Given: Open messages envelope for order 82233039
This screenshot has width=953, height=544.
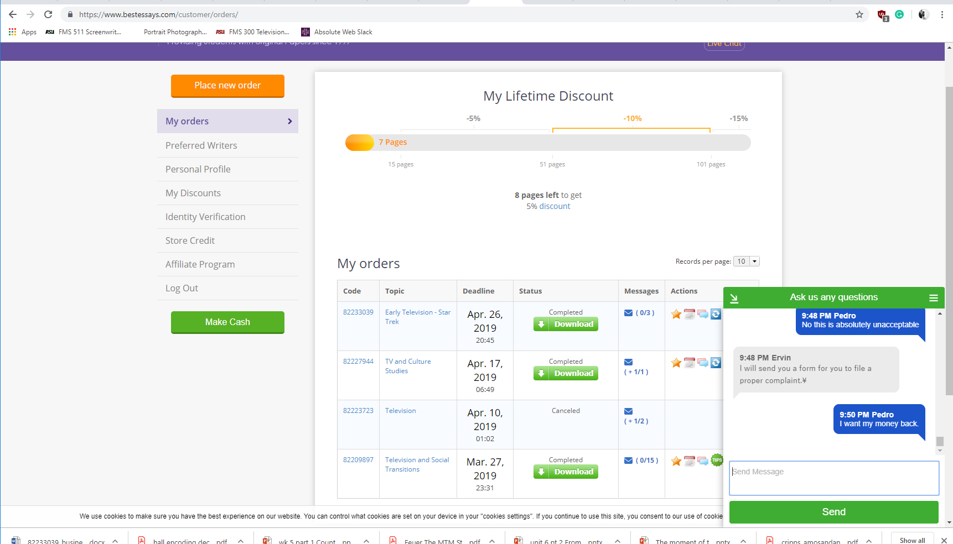Looking at the screenshot, I should tap(628, 313).
